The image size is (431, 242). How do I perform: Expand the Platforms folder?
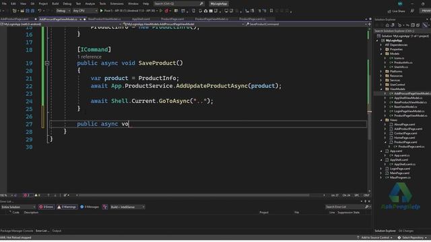click(x=381, y=71)
